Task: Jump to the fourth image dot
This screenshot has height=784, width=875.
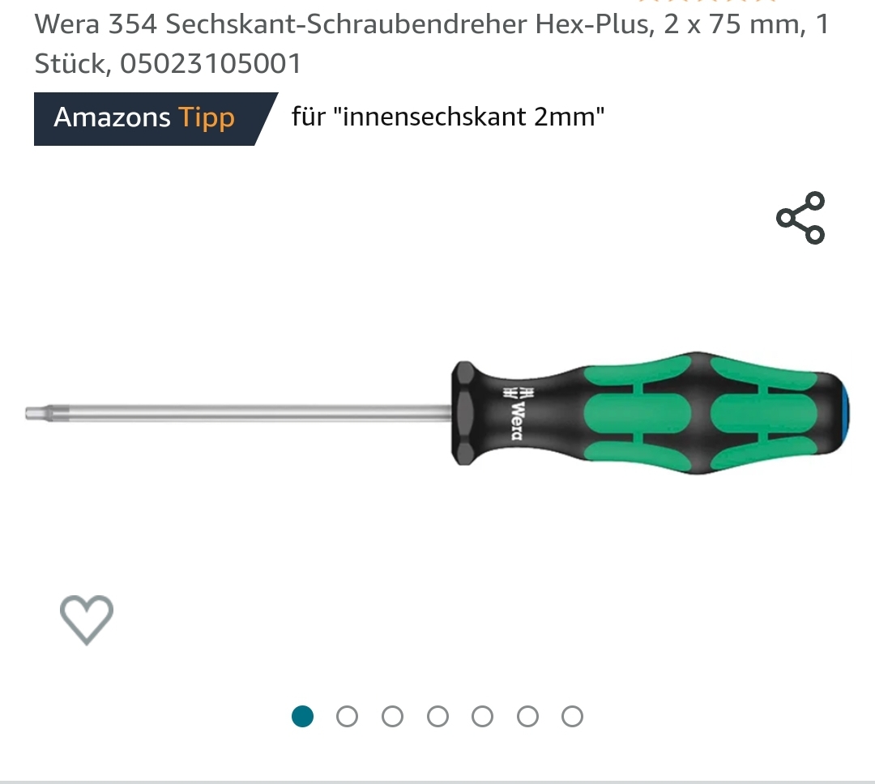Action: (437, 717)
